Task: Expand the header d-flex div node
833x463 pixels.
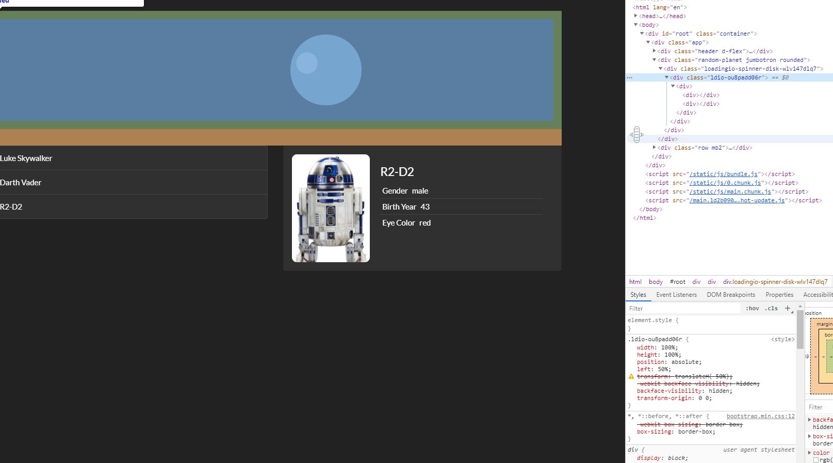Action: click(655, 51)
